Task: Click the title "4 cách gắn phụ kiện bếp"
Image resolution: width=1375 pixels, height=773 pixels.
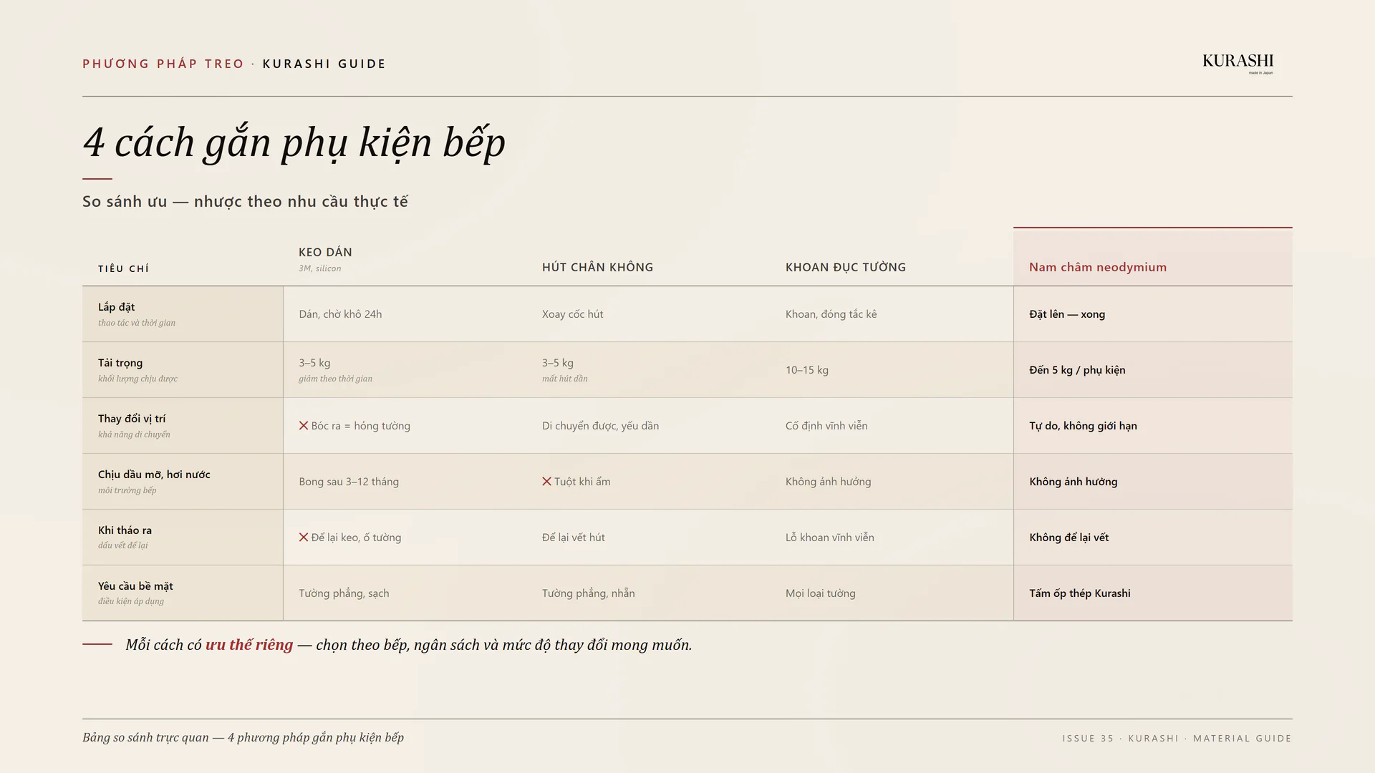Action: [294, 142]
